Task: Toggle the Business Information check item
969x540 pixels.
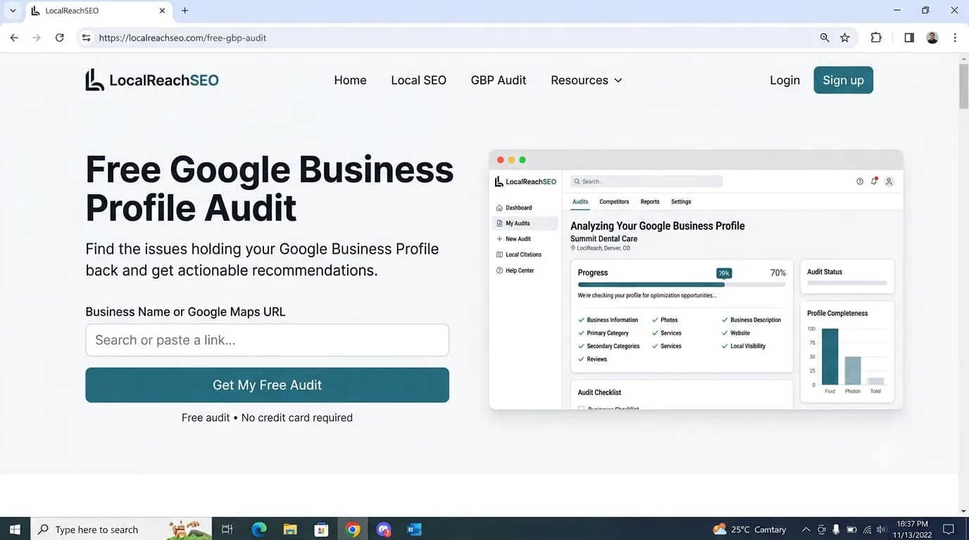Action: point(608,320)
